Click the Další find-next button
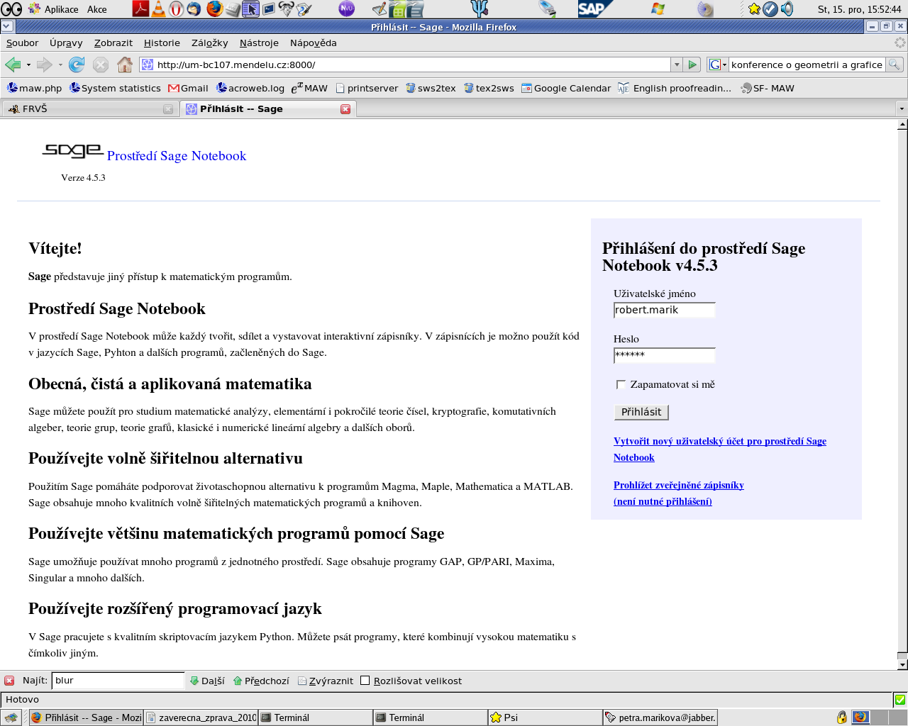This screenshot has height=726, width=908. point(207,681)
